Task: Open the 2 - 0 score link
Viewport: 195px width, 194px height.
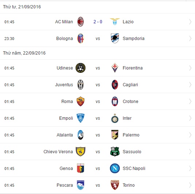Action: coord(98,22)
